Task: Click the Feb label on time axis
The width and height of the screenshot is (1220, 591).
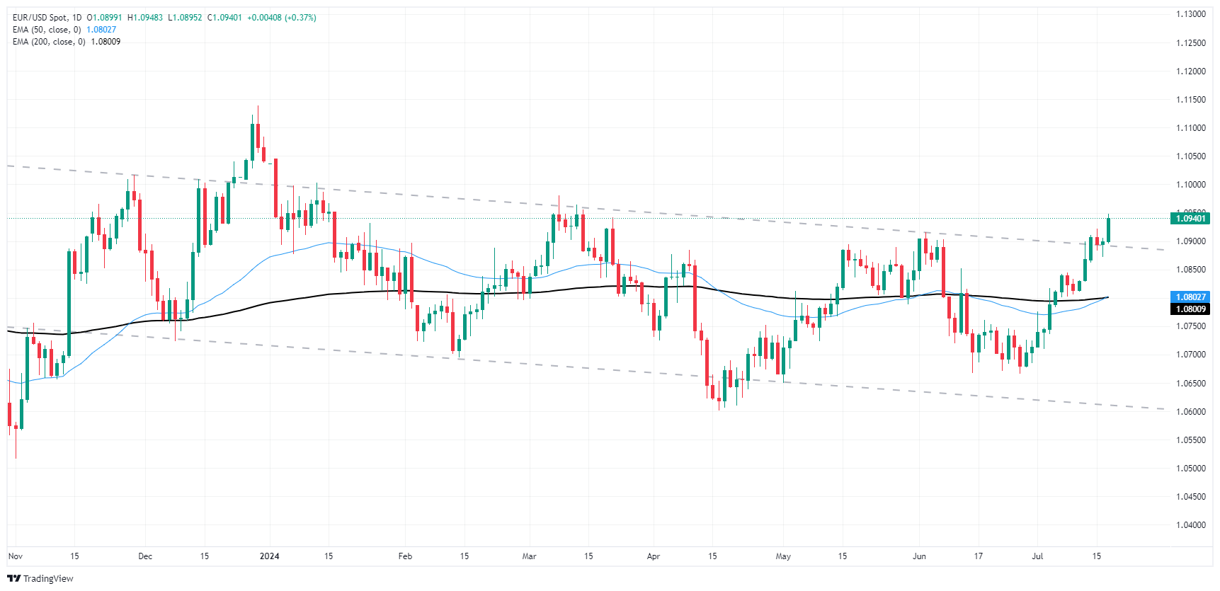Action: point(405,556)
